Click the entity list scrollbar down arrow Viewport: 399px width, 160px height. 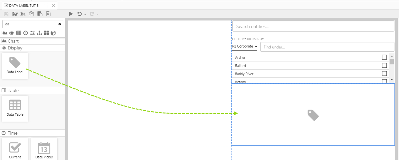(392, 80)
